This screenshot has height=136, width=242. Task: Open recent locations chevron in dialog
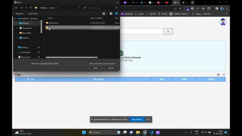[26, 8]
